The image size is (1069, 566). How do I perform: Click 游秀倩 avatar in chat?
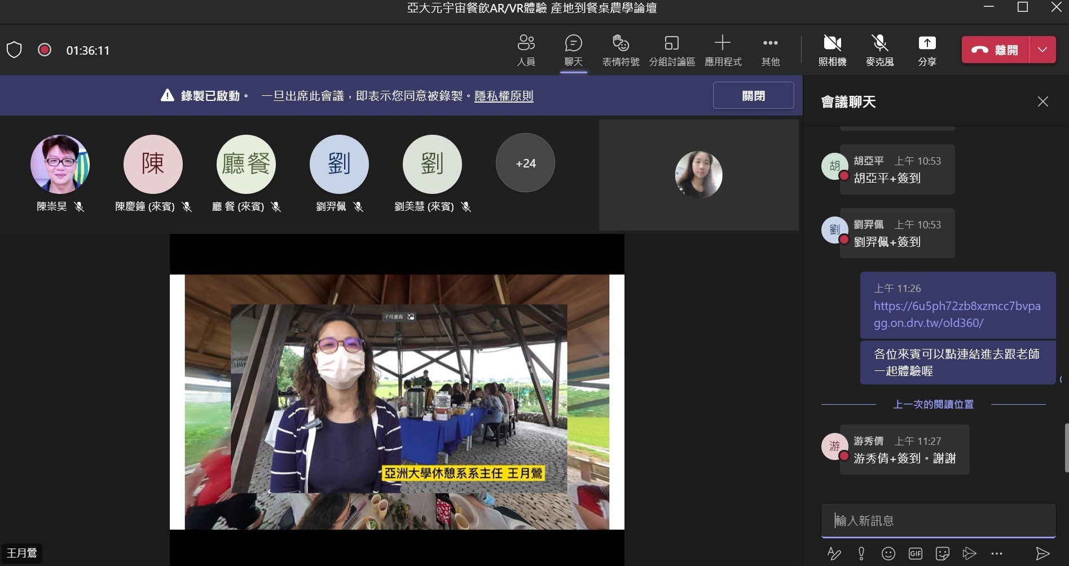tap(834, 446)
